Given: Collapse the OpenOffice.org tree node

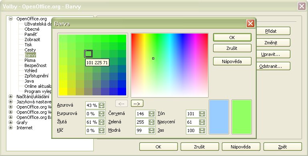Looking at the screenshot, I should click(x=10, y=19).
